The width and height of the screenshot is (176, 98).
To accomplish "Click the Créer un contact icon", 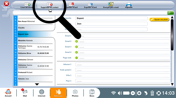I will 28,4.
